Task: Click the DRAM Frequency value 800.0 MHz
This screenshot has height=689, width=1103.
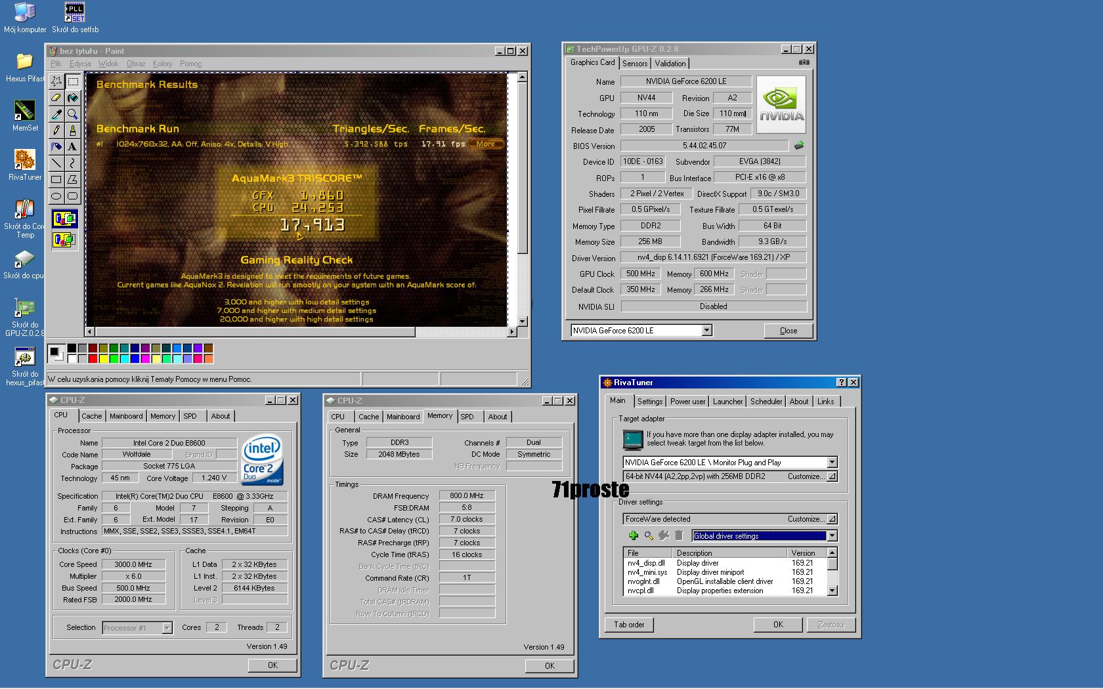Action: tap(467, 496)
